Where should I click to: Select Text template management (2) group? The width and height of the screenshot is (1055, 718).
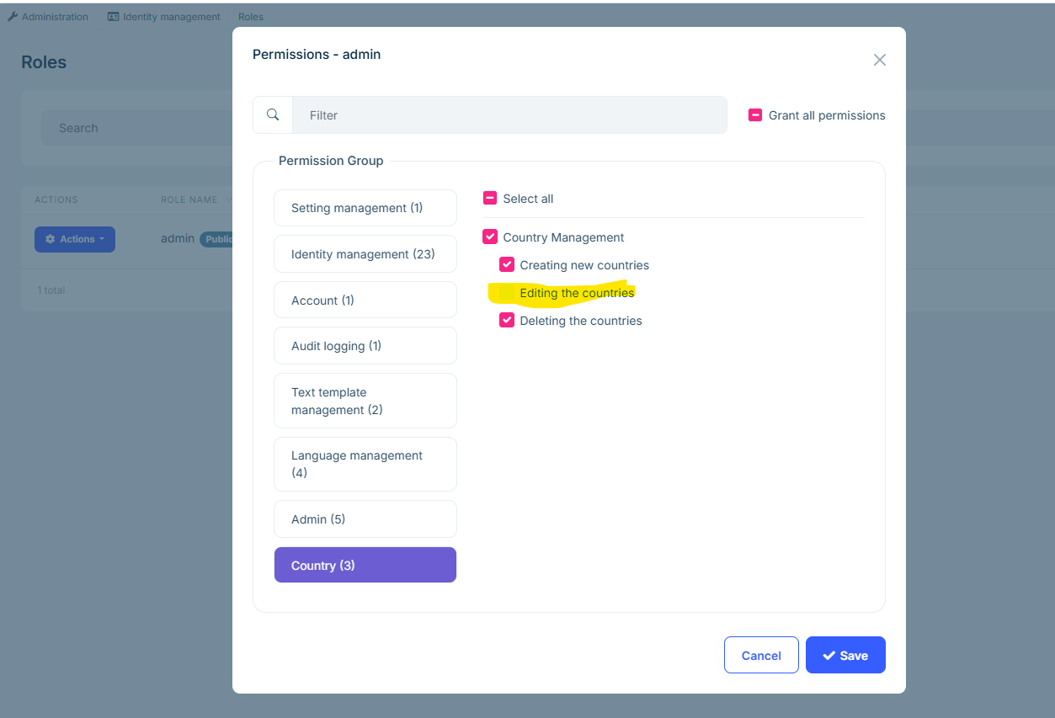click(x=365, y=401)
